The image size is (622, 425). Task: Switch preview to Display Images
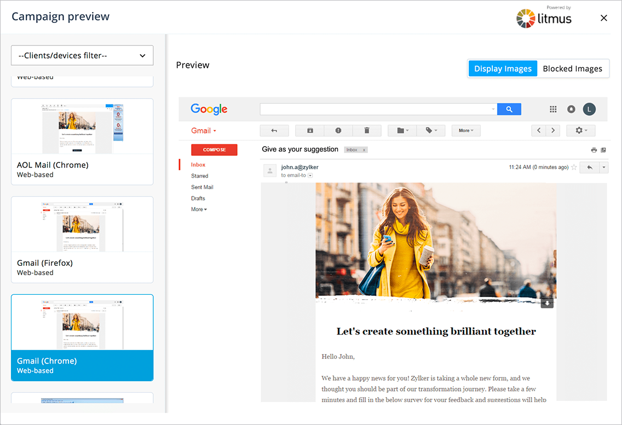(503, 69)
